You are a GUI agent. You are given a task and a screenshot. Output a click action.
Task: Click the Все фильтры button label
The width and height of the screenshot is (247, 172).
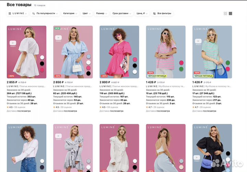[x=164, y=13]
